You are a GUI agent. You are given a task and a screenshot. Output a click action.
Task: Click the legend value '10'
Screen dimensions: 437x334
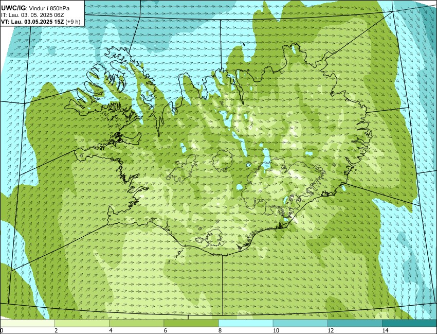276,330
